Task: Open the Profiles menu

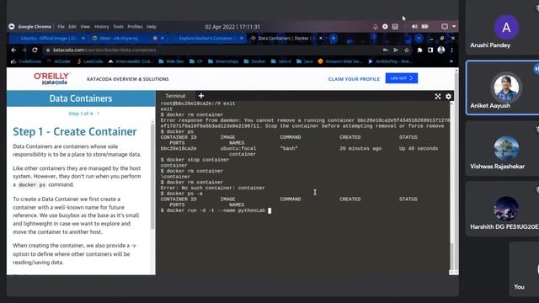Action: click(135, 27)
